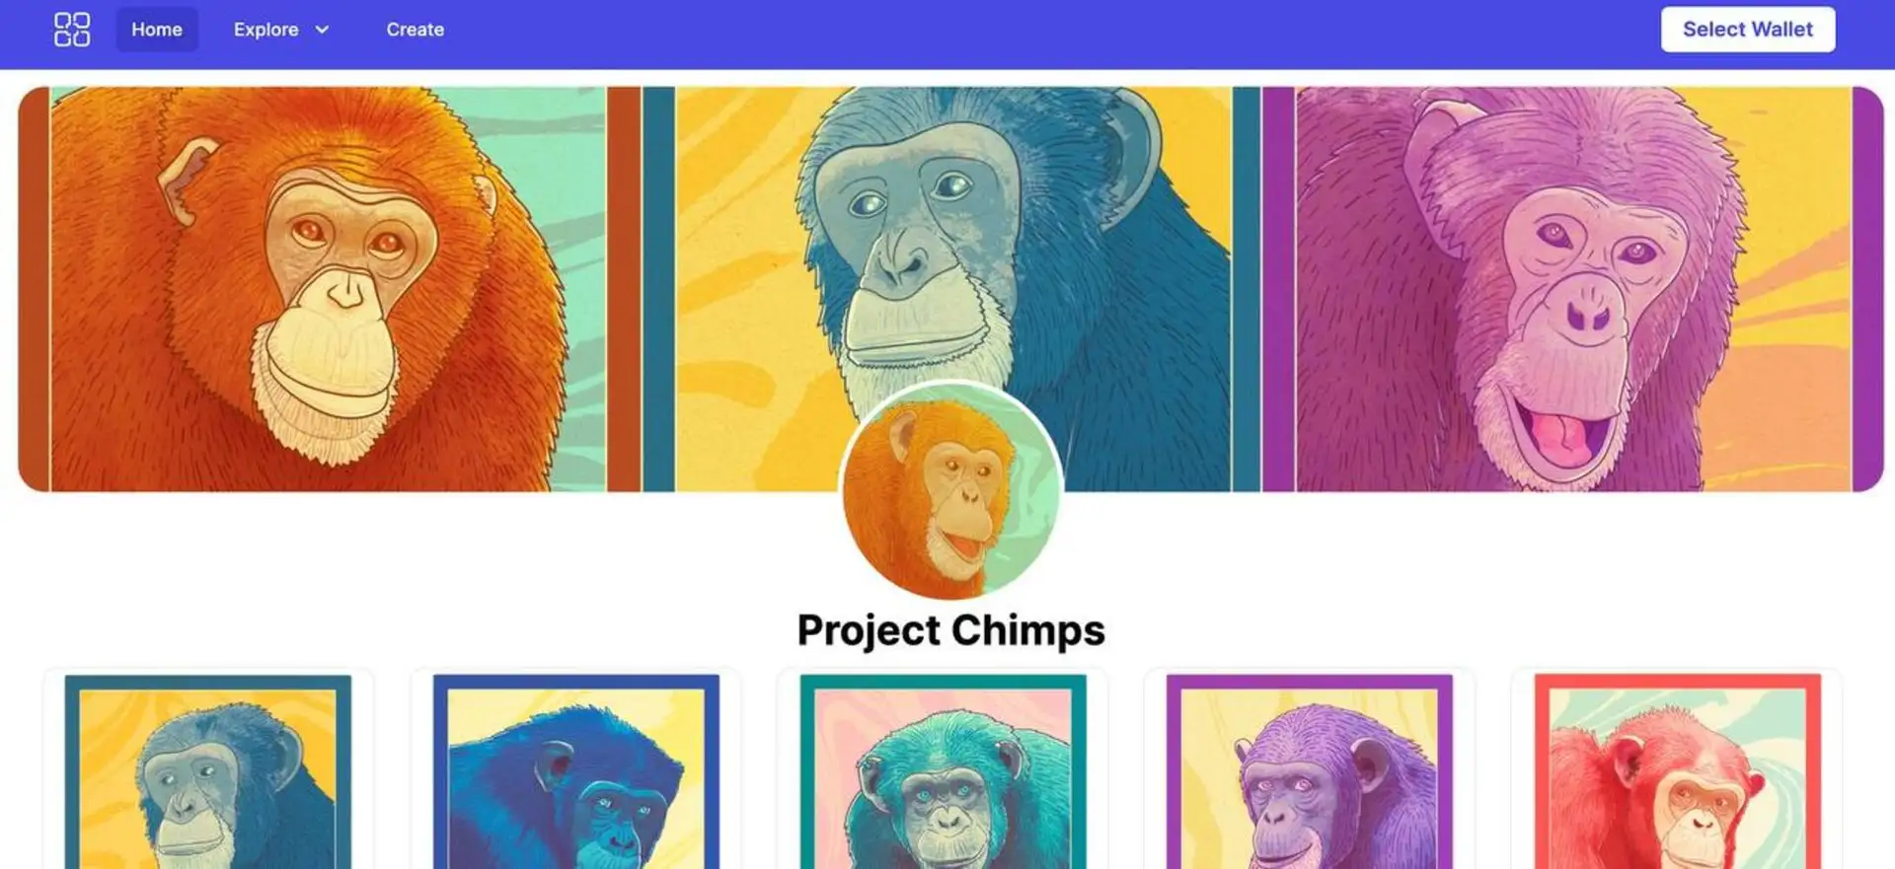Viewport: 1895px width, 869px height.
Task: Open the red chimp NFT card
Action: click(1677, 769)
